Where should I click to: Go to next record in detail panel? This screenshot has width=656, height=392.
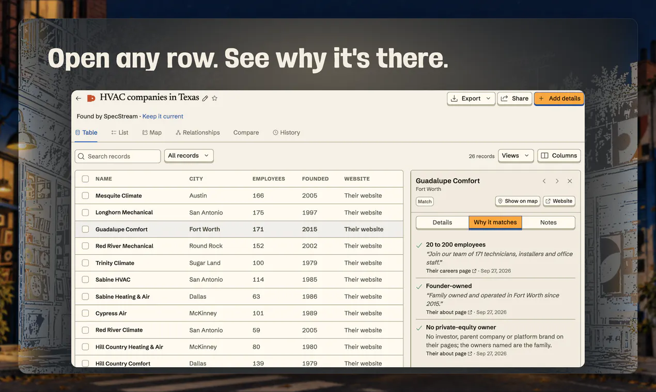(557, 181)
